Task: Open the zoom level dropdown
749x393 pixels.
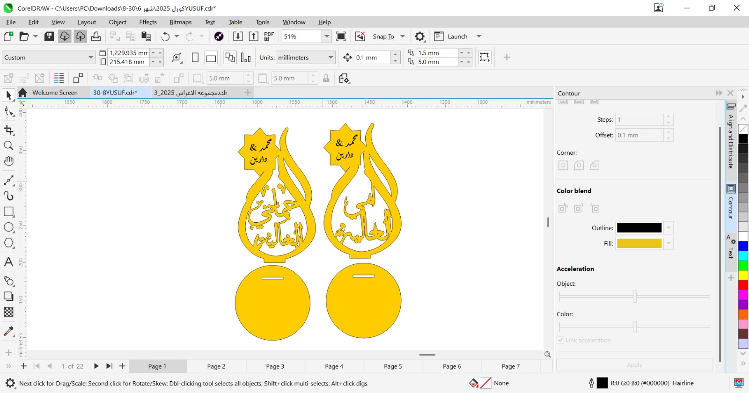Action: click(x=327, y=36)
